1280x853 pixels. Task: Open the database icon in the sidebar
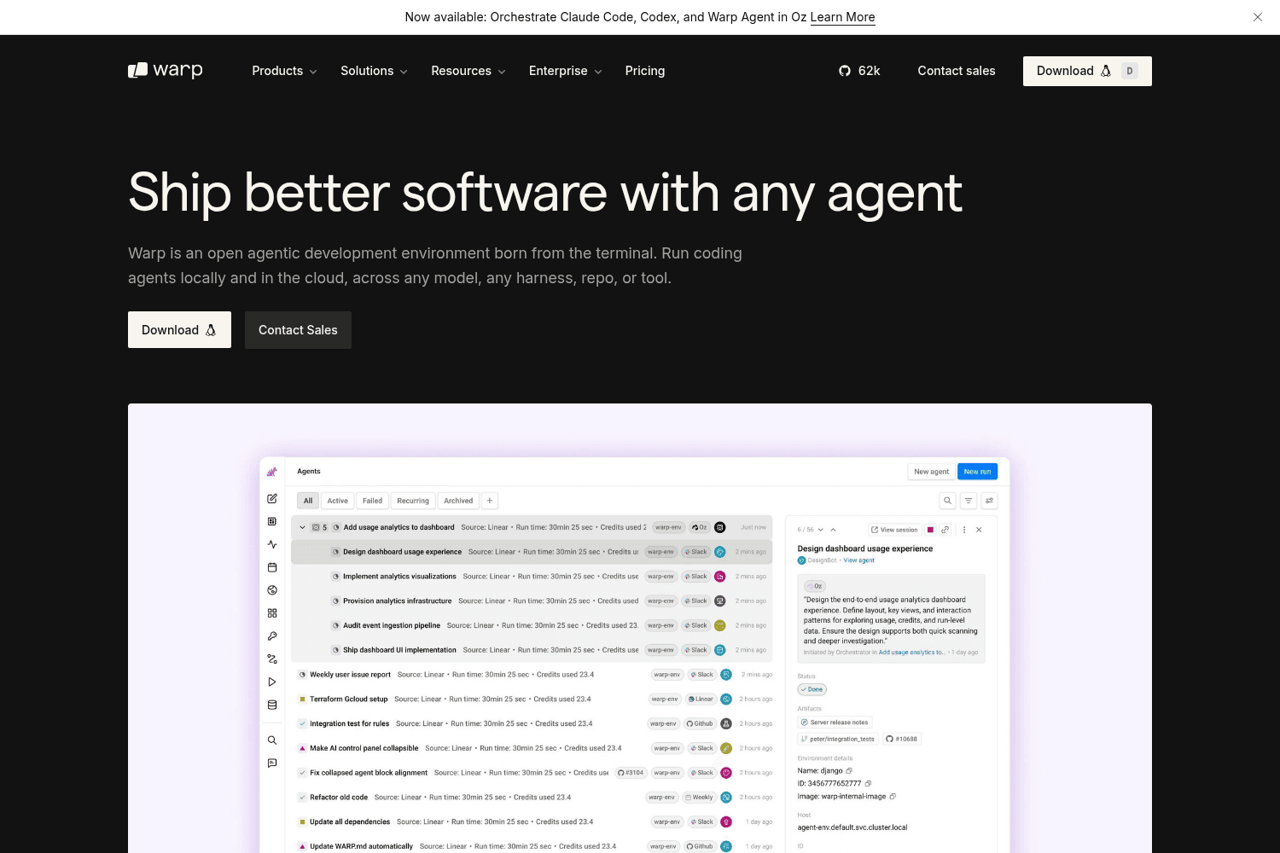tap(272, 705)
